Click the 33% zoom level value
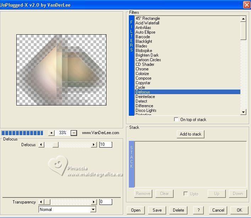Viewport: 251px width, 218px height. pos(62,133)
